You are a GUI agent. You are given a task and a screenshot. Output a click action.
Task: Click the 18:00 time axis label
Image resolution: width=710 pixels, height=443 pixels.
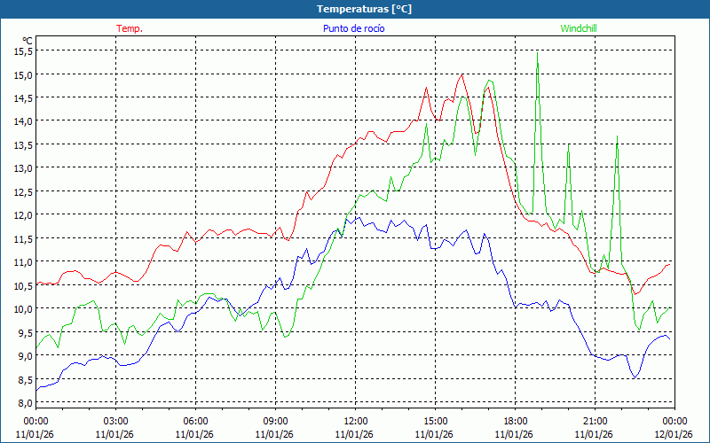coord(515,421)
